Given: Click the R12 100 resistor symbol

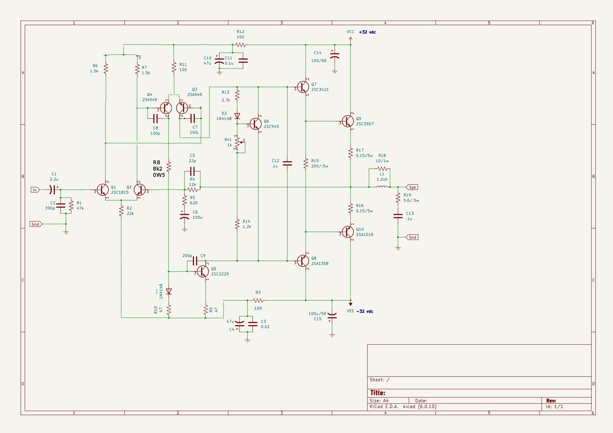Looking at the screenshot, I should [241, 45].
